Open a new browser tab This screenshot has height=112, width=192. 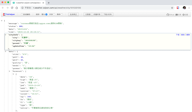click(x=49, y=3)
